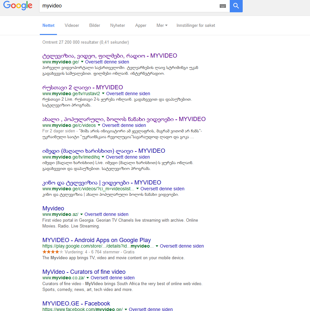
Task: Open MYVIDEO - Android Apps on Google Play
Action: tap(96, 240)
